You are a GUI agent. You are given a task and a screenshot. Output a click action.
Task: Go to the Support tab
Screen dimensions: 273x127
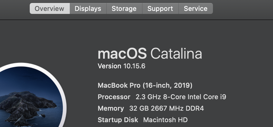[160, 8]
